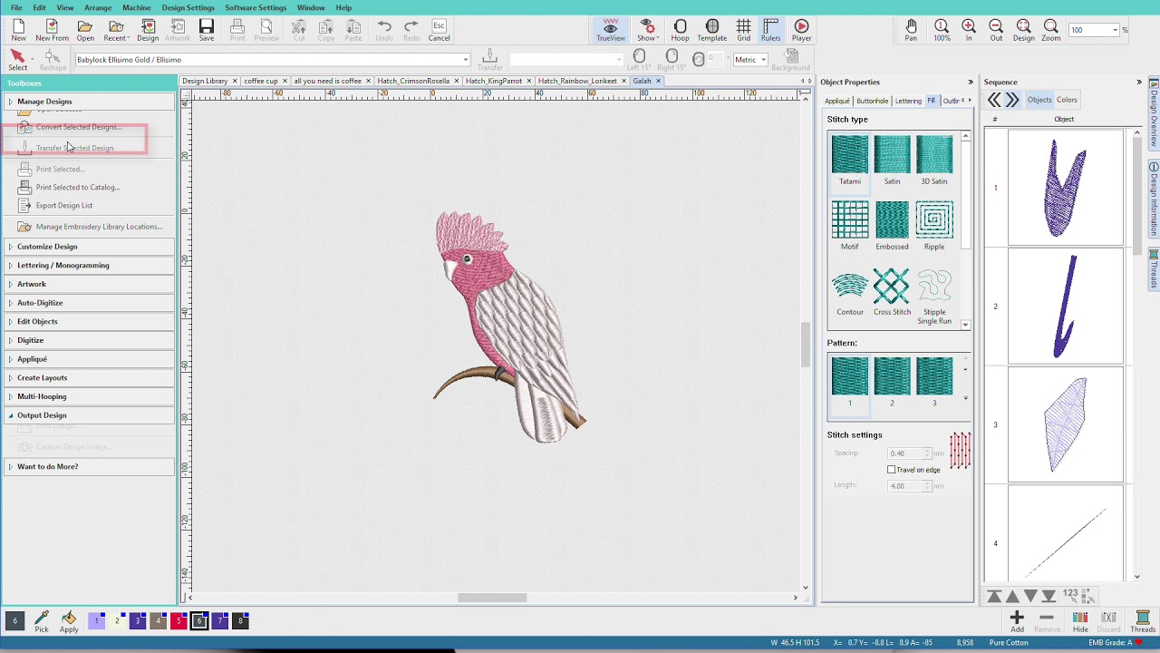Click the Esc Cancel button
This screenshot has height=653, width=1160.
coord(439,30)
